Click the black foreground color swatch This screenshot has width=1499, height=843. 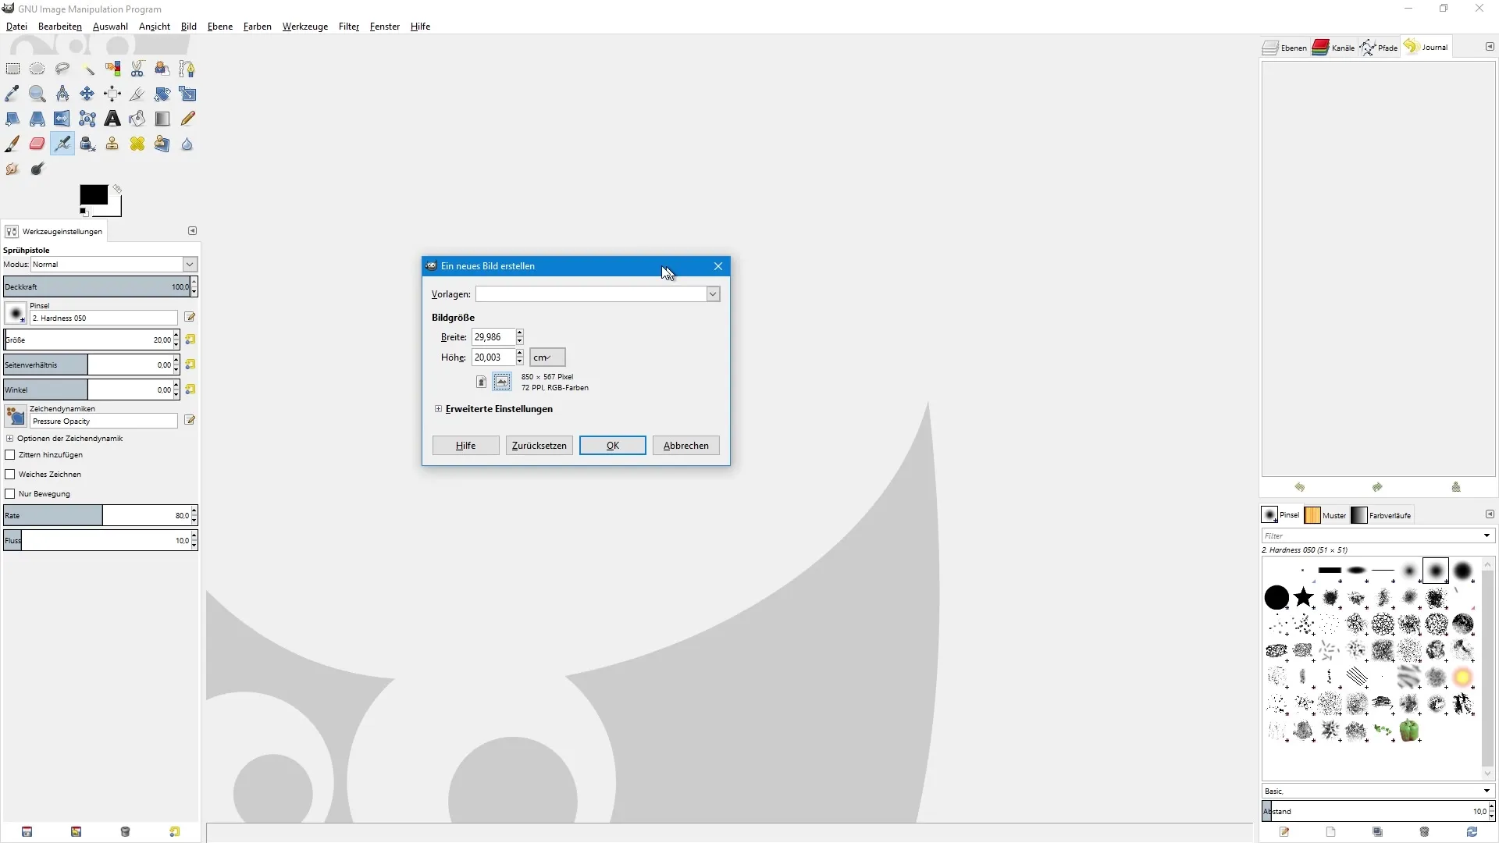[94, 195]
